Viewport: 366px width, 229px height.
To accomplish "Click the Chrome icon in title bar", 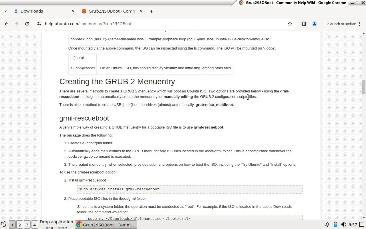I will (241, 3).
